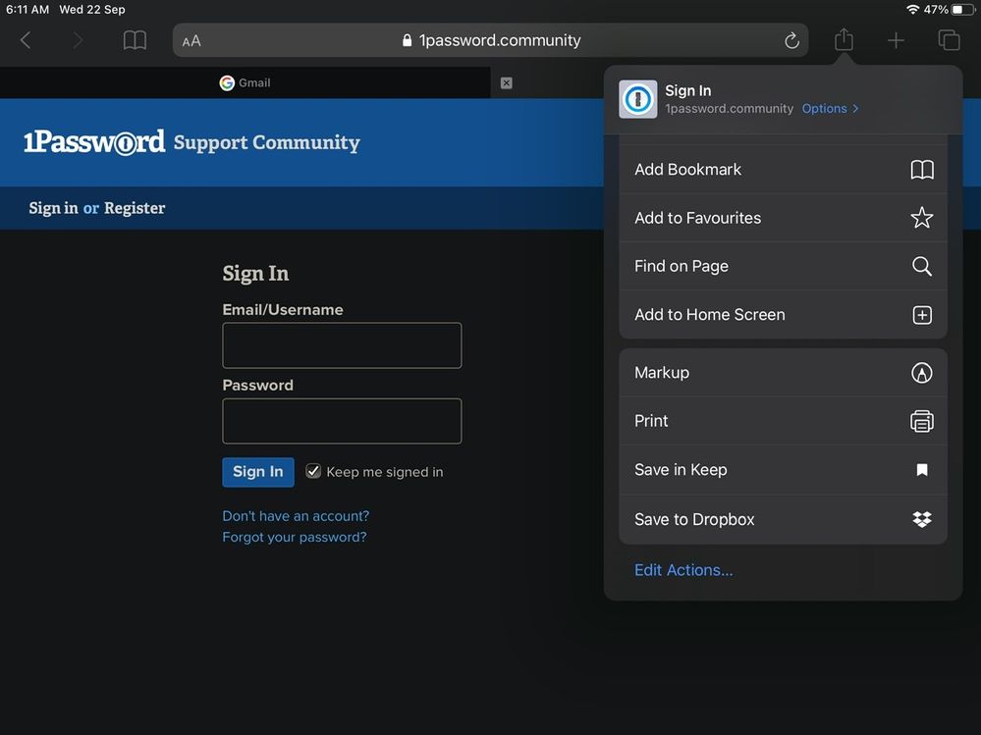
Task: Tap Edit Actions link
Action: [683, 570]
